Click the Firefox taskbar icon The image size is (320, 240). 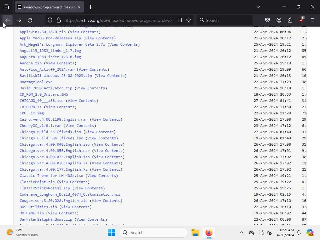[209, 232]
